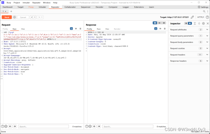Close Repeater tab 1
The image size is (210, 134).
[5, 12]
